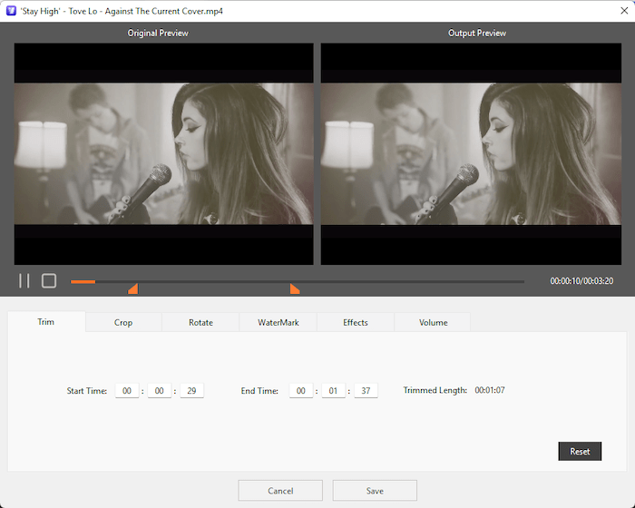Seek on the playback progress bar
Image resolution: width=635 pixels, height=508 pixels.
click(x=298, y=281)
